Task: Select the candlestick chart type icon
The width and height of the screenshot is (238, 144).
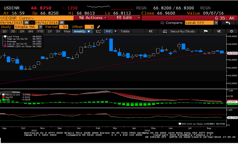Action: 108,31
